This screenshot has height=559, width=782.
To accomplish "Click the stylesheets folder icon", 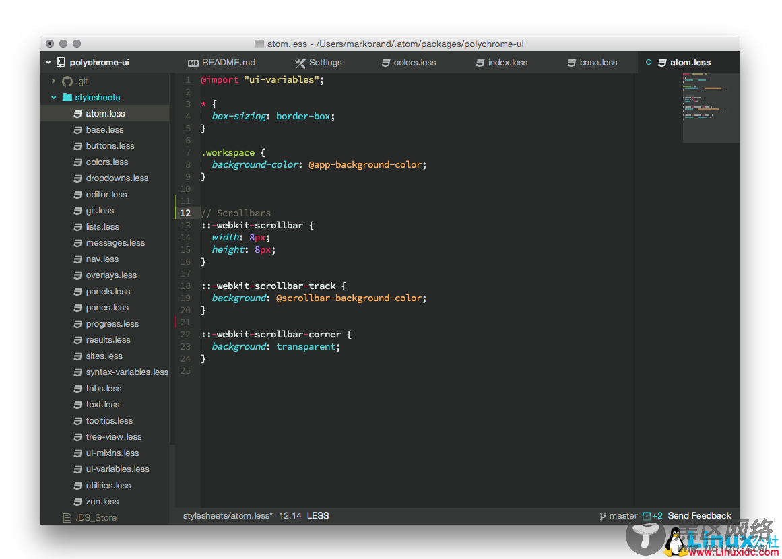I will [67, 97].
